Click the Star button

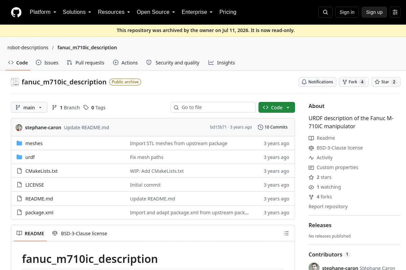point(386,82)
